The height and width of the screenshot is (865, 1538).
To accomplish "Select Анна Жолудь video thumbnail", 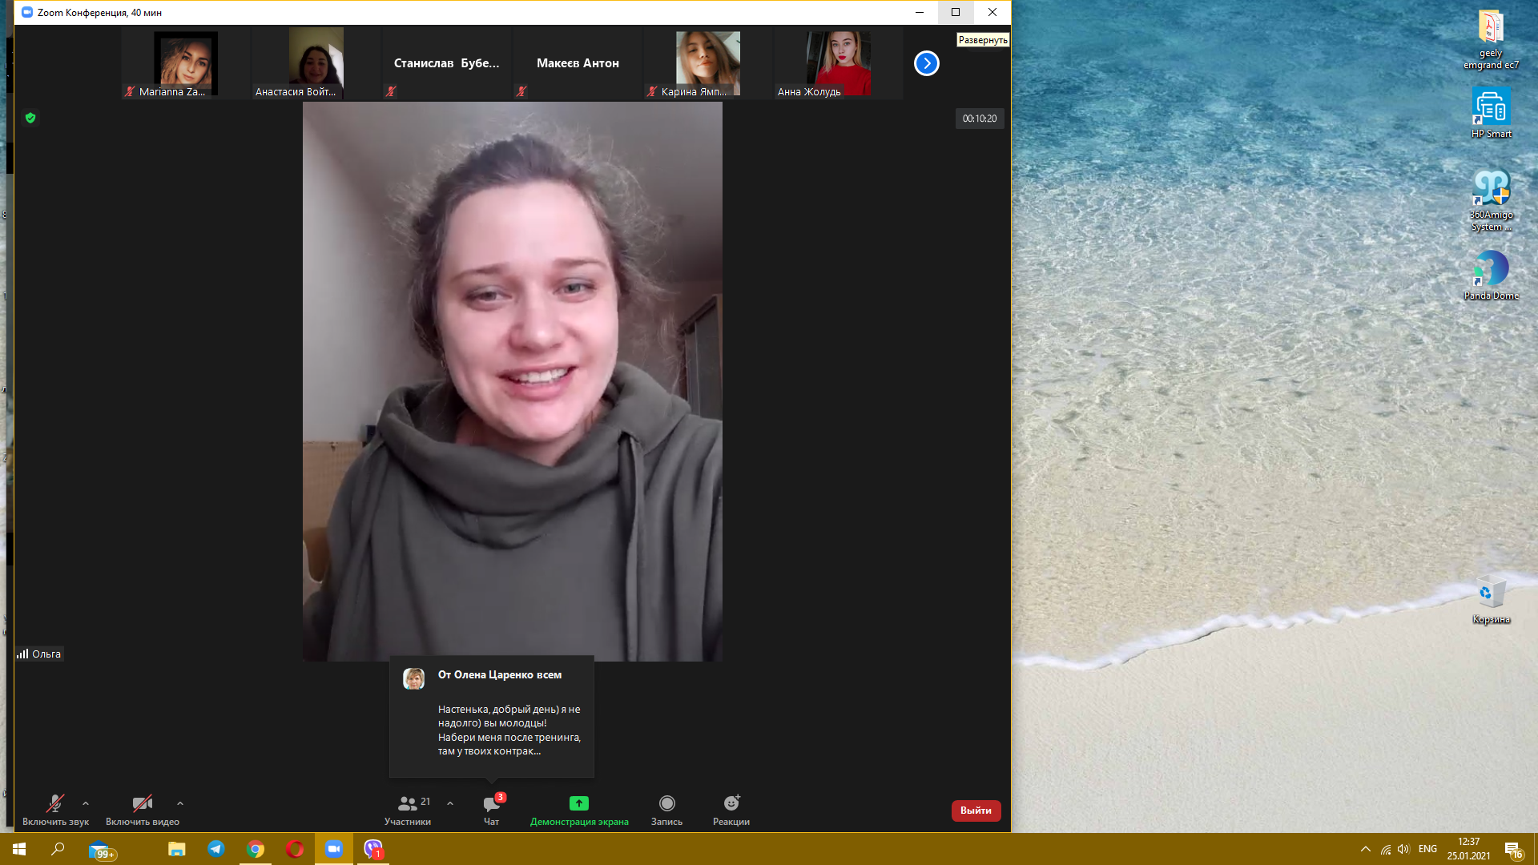I will coord(838,63).
